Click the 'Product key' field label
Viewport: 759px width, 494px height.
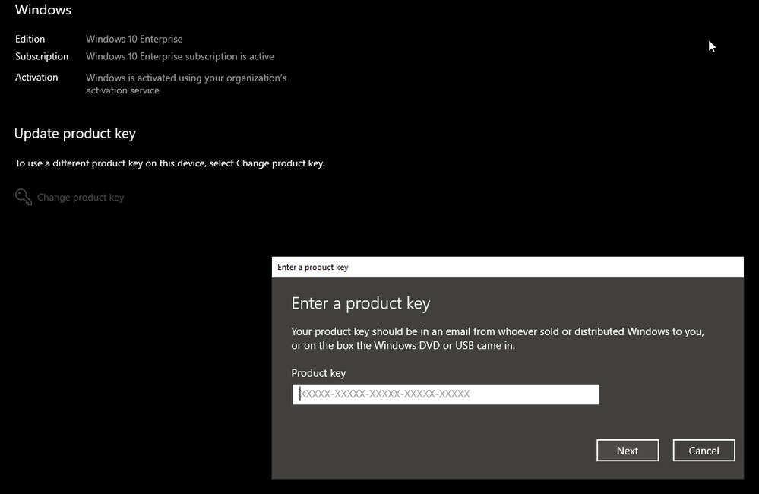318,373
